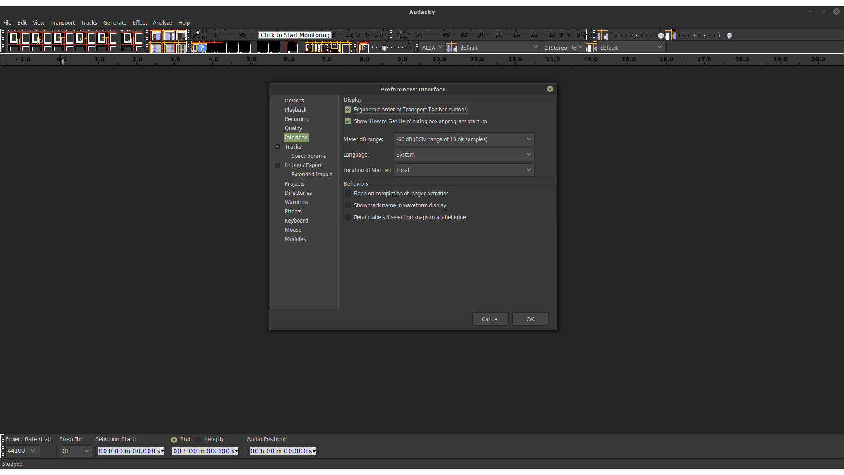
Task: Click the microphone icon beside recording device dropdown
Action: (x=452, y=47)
